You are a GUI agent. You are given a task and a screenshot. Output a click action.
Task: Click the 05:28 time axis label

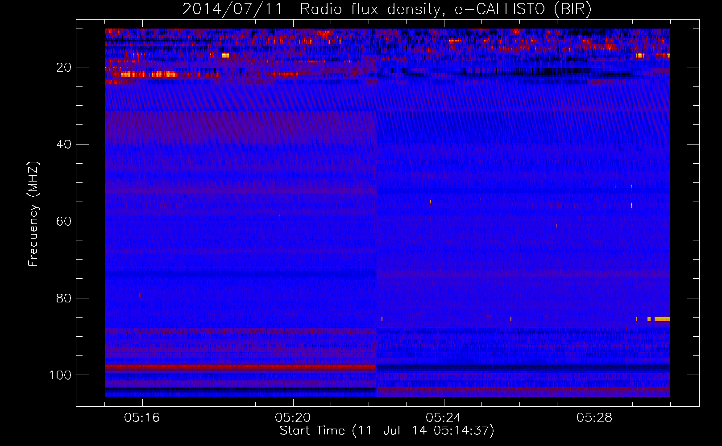(x=594, y=418)
